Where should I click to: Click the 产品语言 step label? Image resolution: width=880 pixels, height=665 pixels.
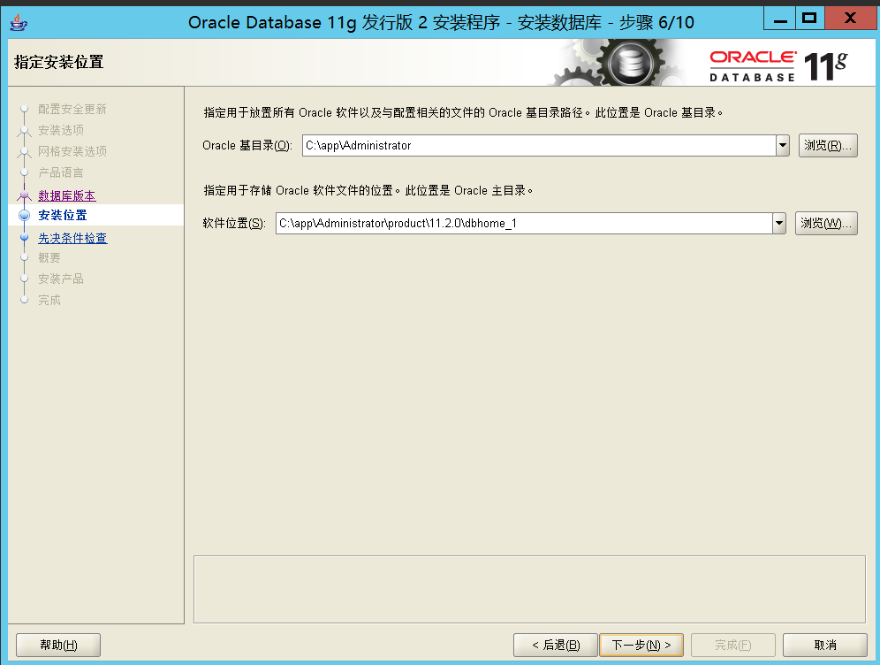tap(61, 172)
